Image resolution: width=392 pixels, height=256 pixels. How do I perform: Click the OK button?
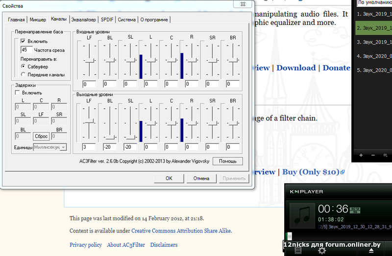click(x=169, y=178)
